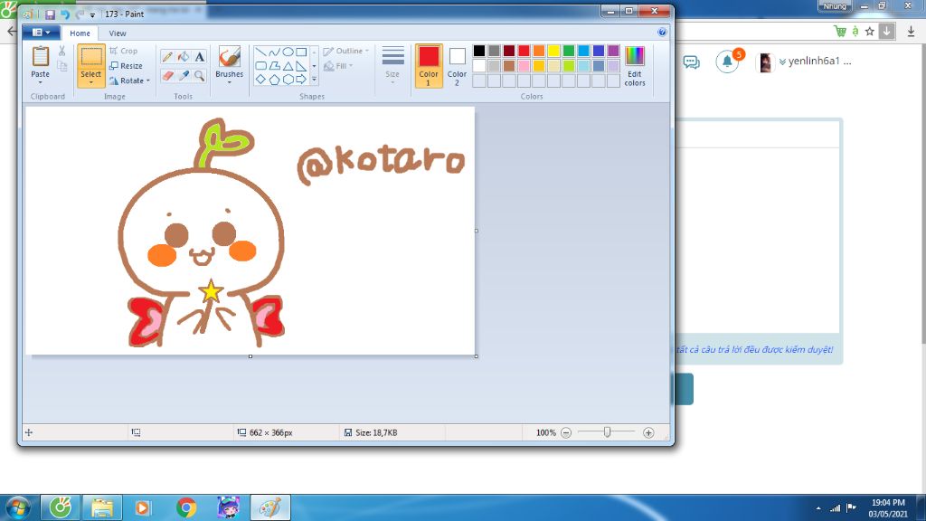Click the Crop button
926x521 pixels.
[x=124, y=51]
